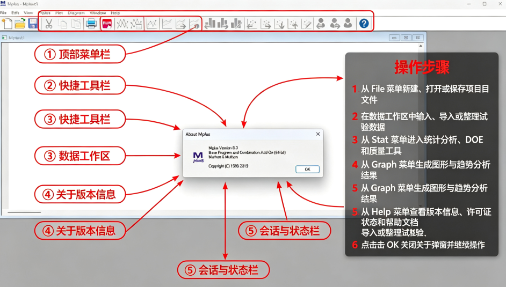
Task: Click the 'Mplus Version 8.3' text
Action: pyautogui.click(x=223, y=148)
